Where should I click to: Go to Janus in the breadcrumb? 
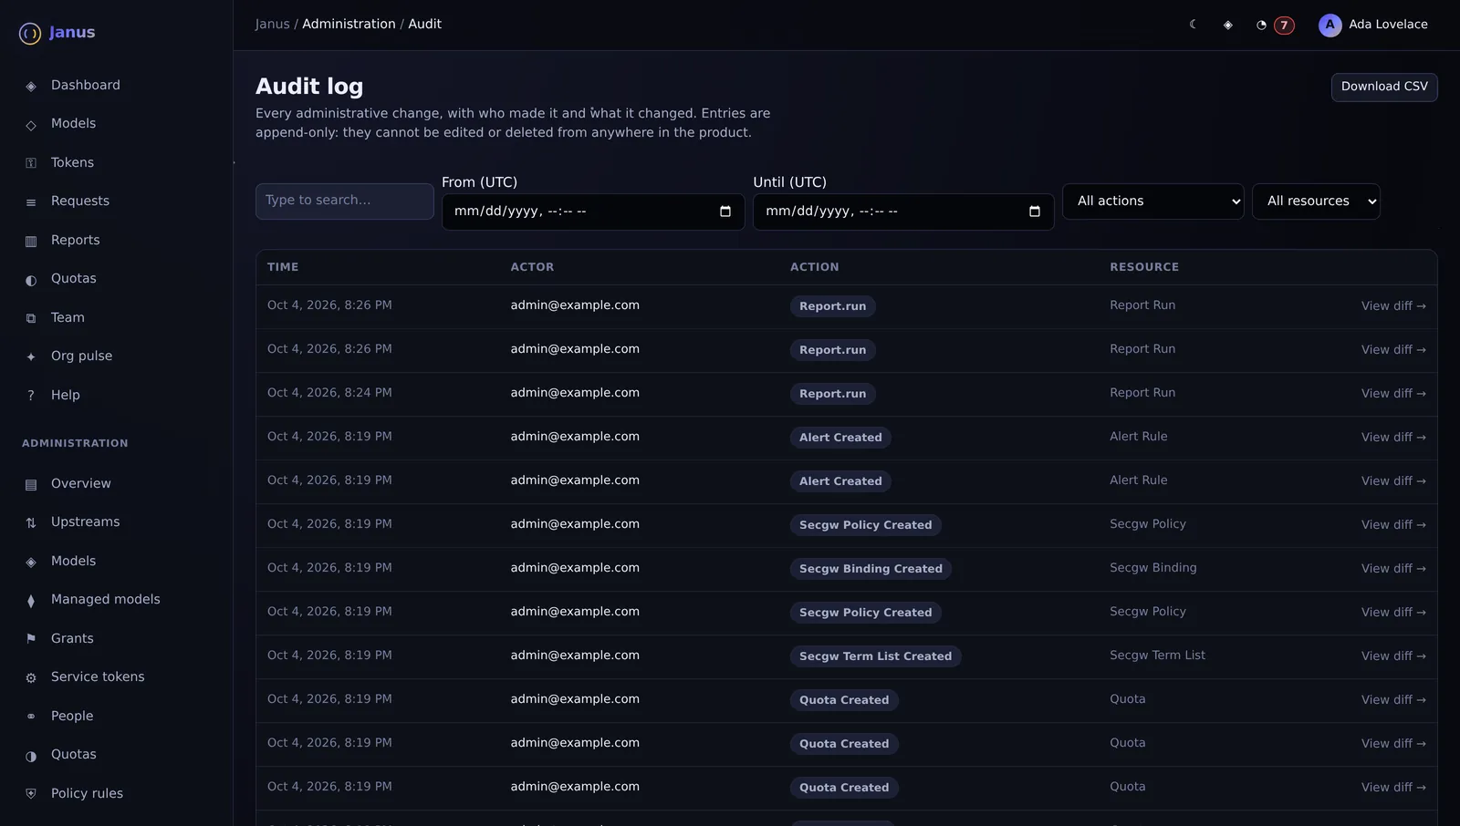[272, 24]
